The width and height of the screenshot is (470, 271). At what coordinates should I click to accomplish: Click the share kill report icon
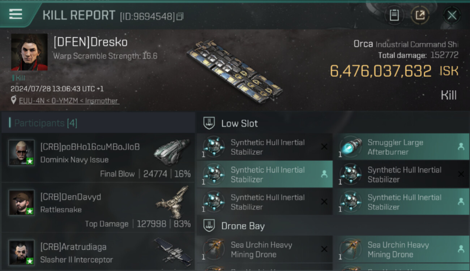pos(420,15)
